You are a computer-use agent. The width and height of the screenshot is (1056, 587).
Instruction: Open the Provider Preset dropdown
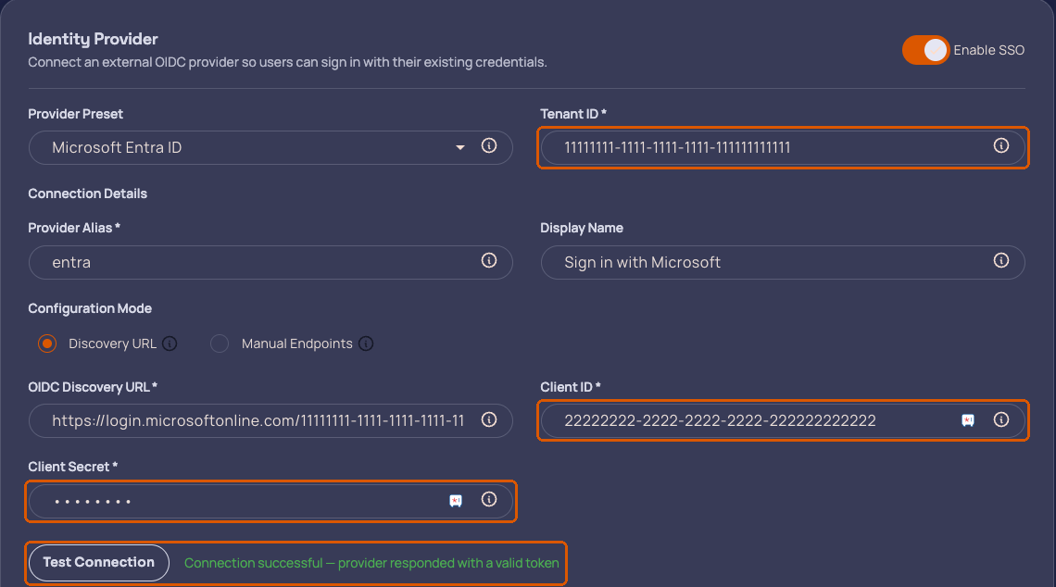point(270,147)
